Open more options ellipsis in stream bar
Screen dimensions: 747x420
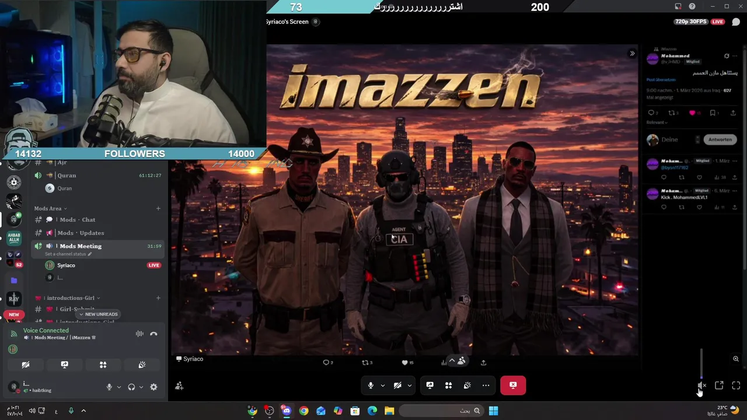[x=486, y=385]
